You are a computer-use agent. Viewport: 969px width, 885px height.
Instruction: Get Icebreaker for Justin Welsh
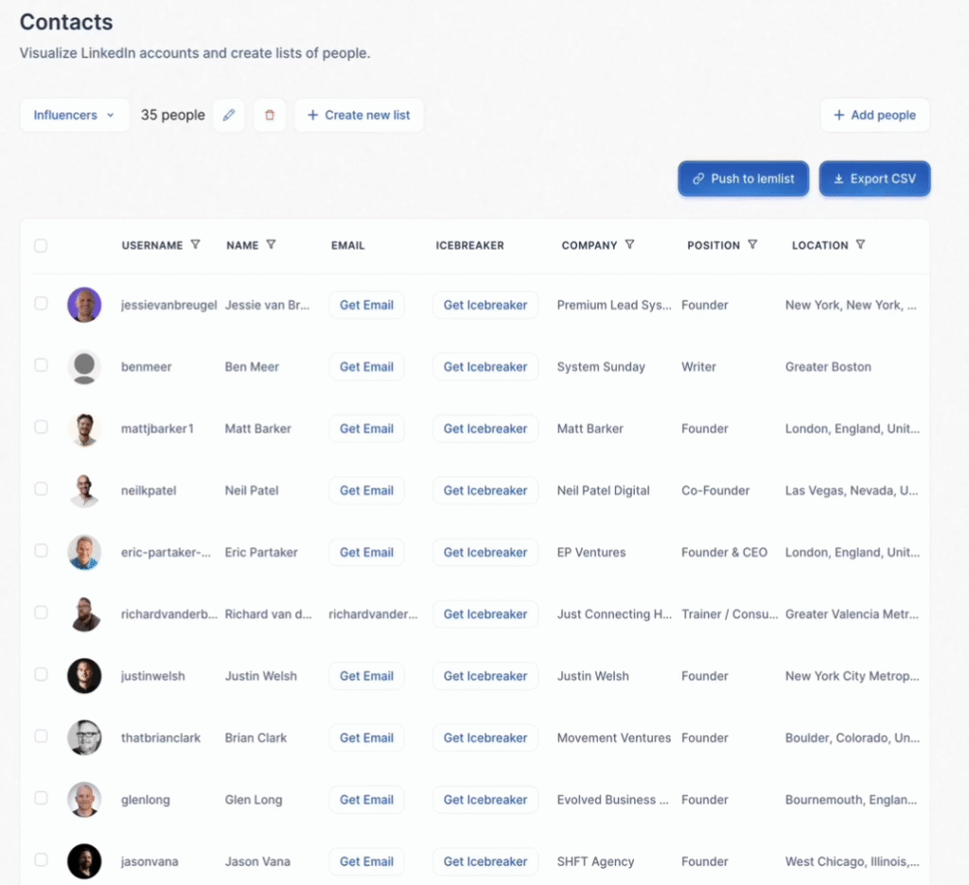click(485, 676)
